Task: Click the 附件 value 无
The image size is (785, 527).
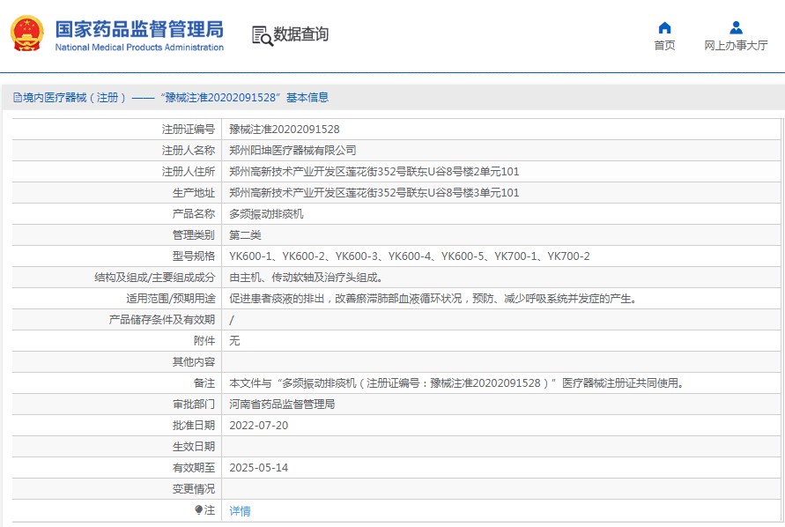Action: [235, 341]
